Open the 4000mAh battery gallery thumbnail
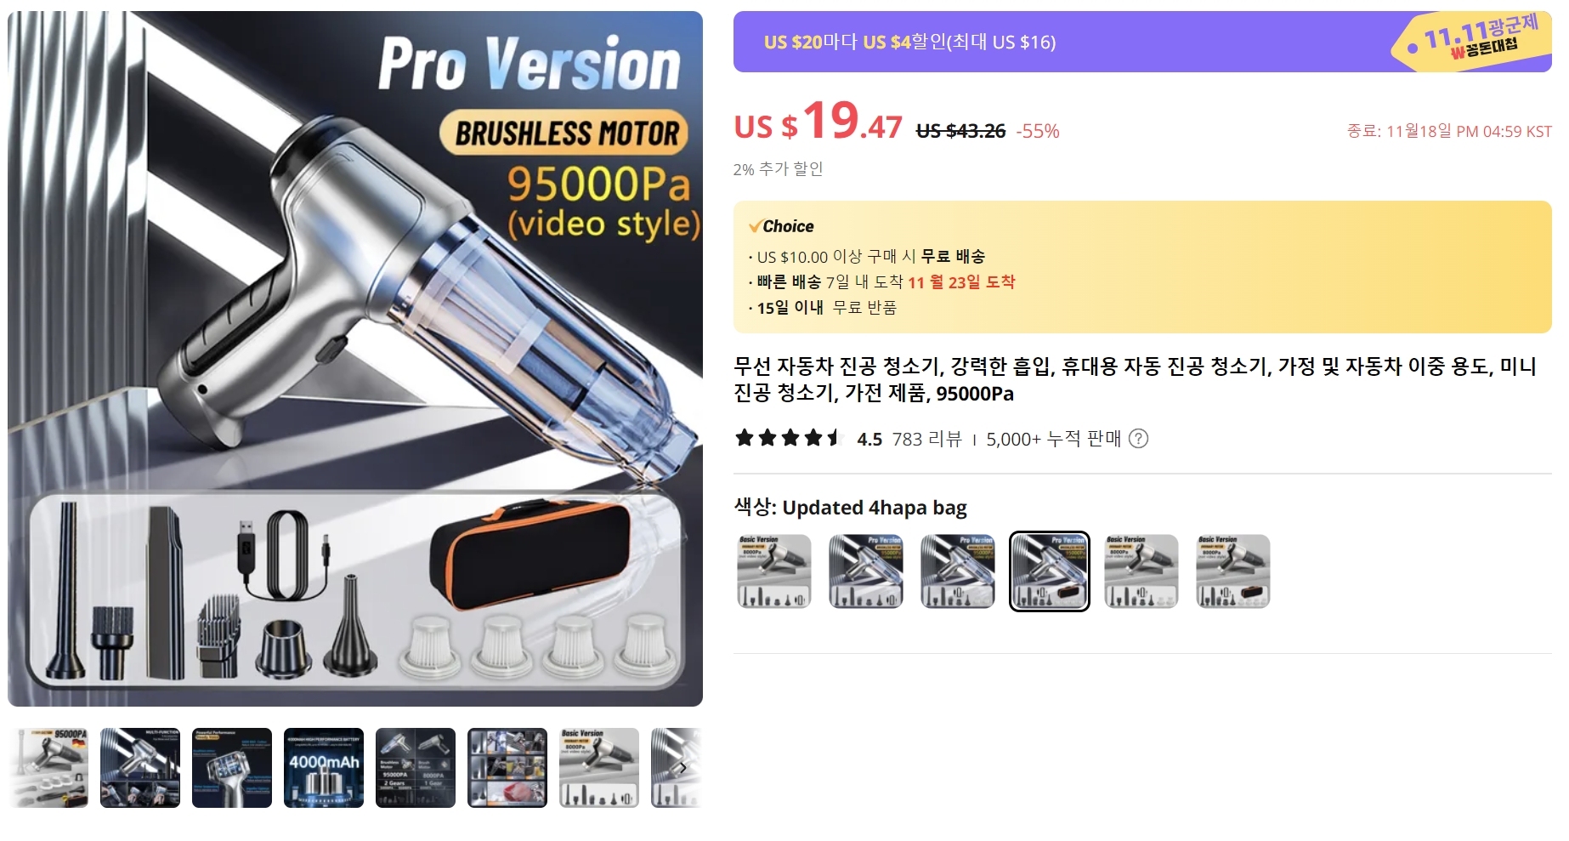This screenshot has height=841, width=1569. pyautogui.click(x=324, y=768)
